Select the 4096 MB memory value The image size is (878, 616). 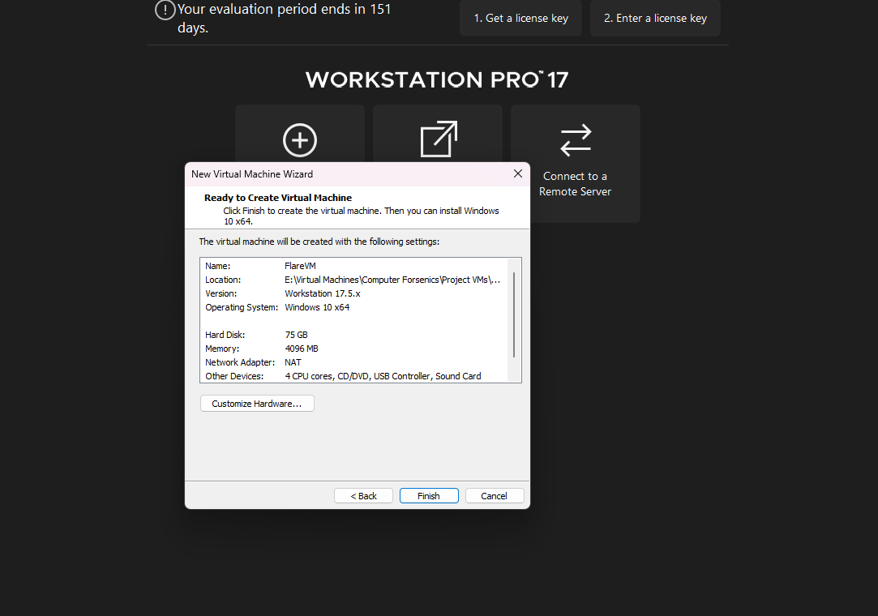click(x=302, y=349)
